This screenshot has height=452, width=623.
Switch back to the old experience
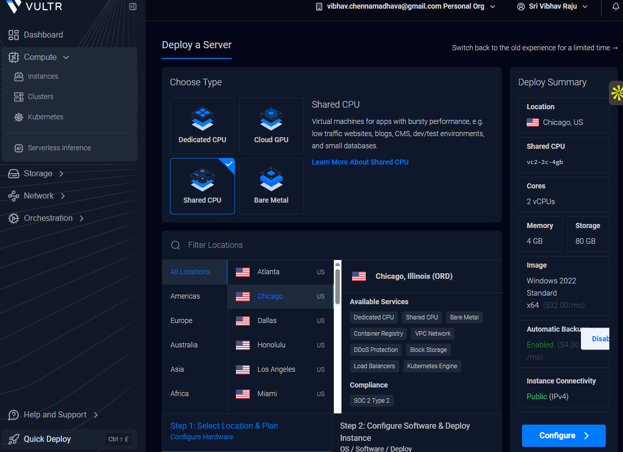pyautogui.click(x=535, y=48)
